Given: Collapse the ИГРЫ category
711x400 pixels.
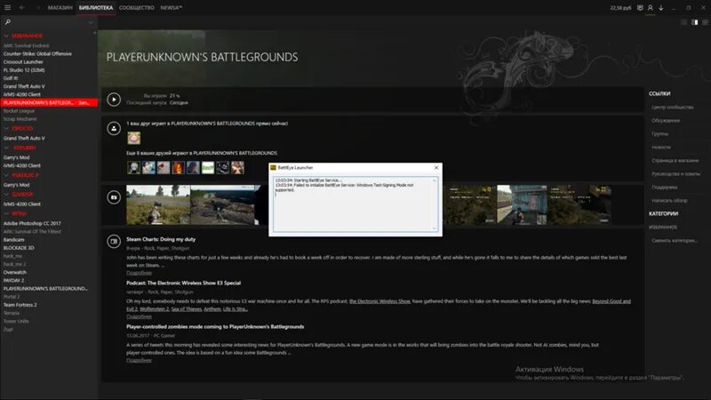Looking at the screenshot, I should [6, 213].
